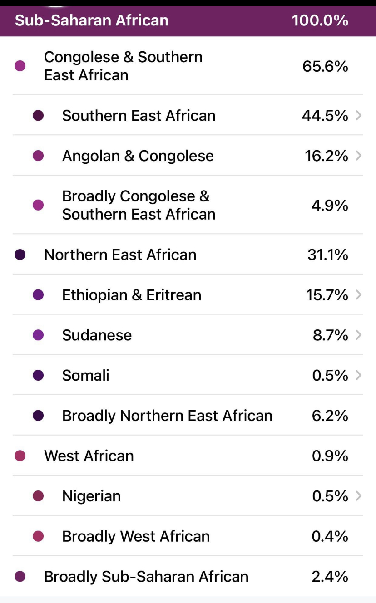Click the Nigerian color dot
The height and width of the screenshot is (603, 376).
point(38,496)
